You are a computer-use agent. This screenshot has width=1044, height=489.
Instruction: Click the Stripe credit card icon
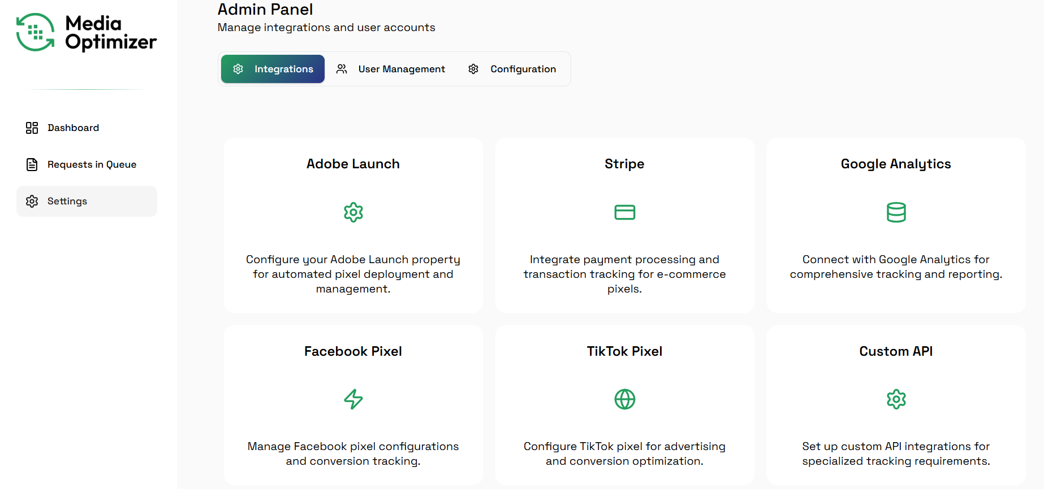(624, 212)
